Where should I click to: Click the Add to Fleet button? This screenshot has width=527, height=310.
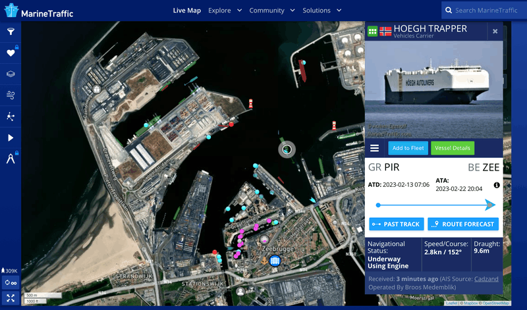[408, 148]
